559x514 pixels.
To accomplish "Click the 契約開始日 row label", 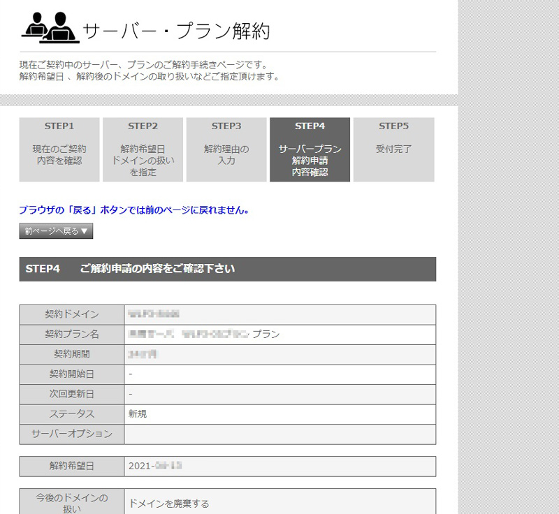I will (x=72, y=374).
